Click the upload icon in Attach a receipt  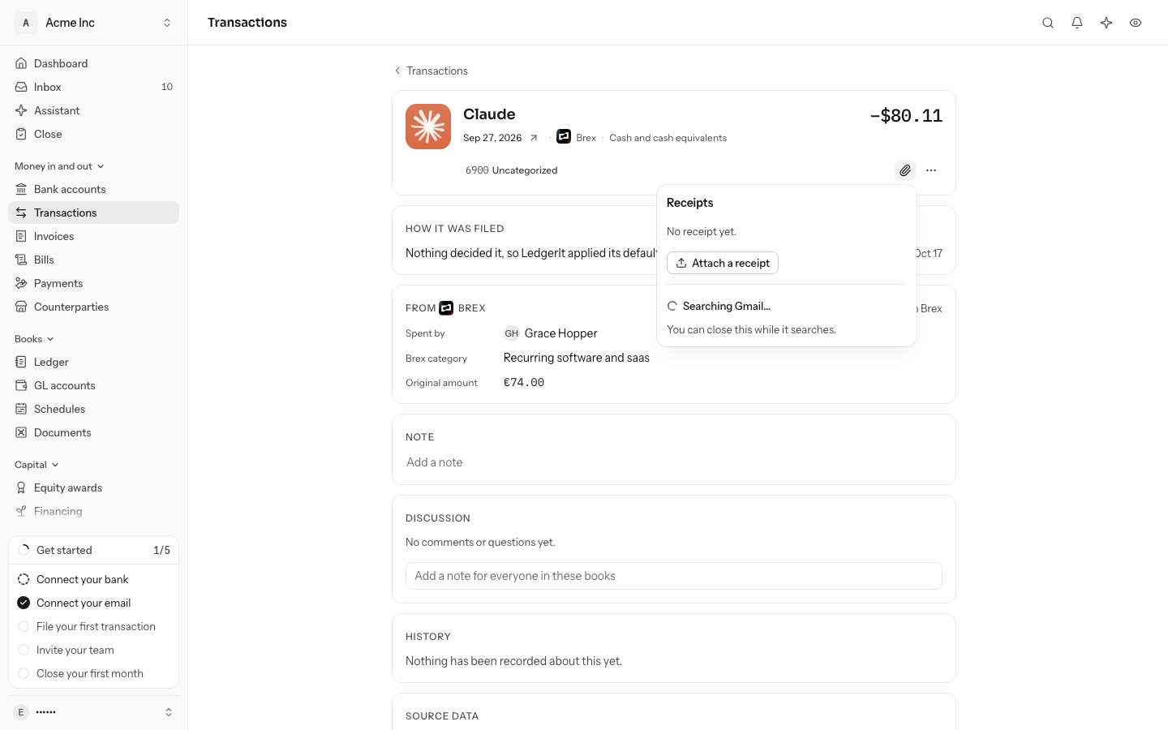[x=681, y=263]
